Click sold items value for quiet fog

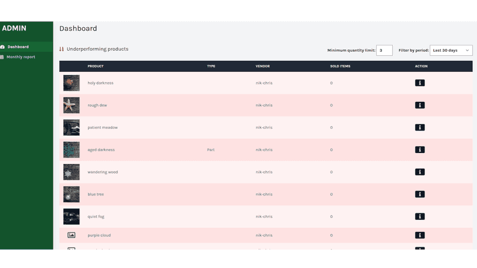pyautogui.click(x=331, y=216)
